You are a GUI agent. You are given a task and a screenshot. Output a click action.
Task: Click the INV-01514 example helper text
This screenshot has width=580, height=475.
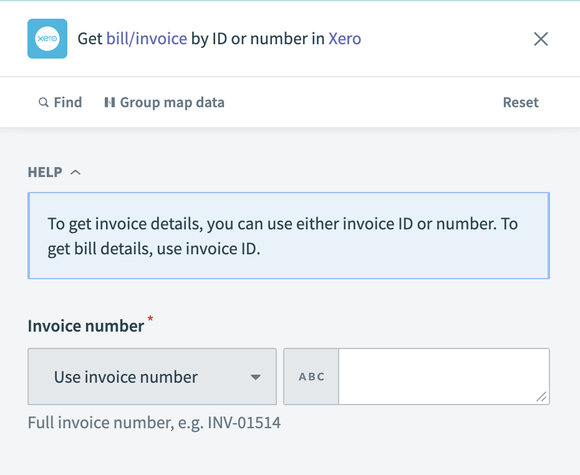click(x=153, y=423)
